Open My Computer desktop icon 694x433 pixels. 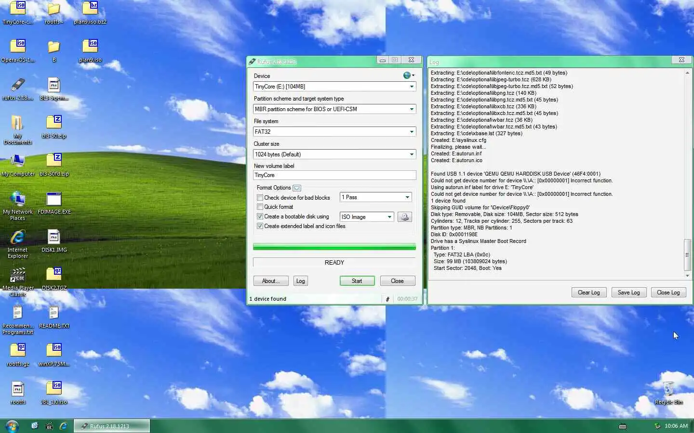[18, 165]
